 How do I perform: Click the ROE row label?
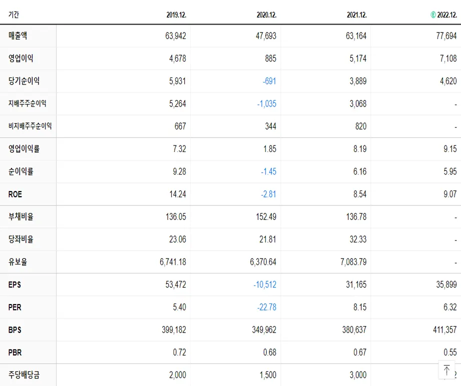[x=15, y=194]
